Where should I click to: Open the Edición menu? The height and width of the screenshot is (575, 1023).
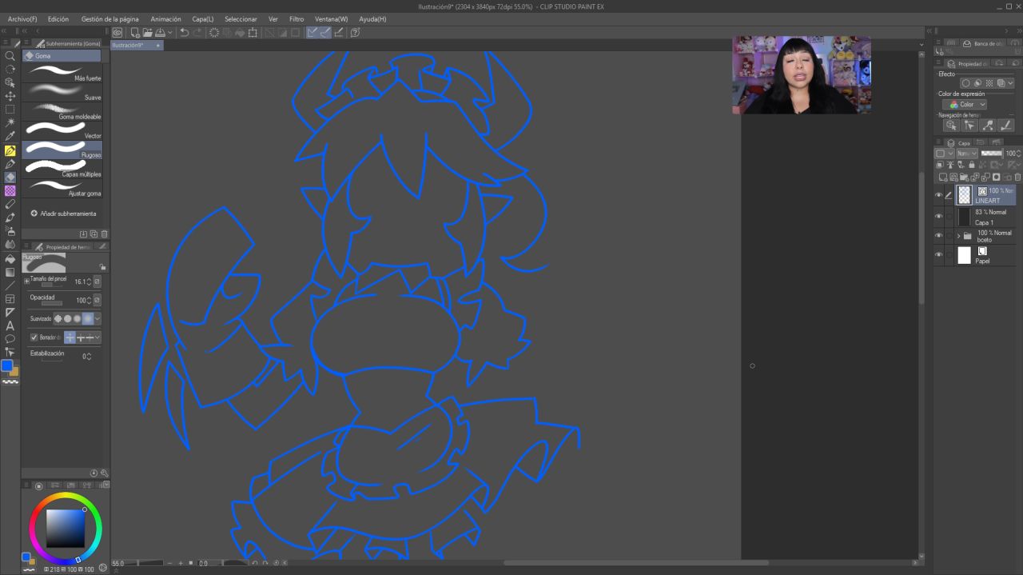(x=58, y=18)
